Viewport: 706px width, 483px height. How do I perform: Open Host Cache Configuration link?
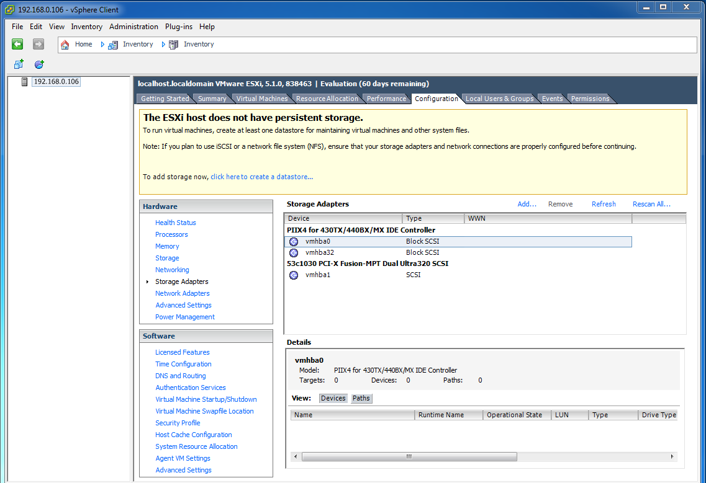coord(194,435)
